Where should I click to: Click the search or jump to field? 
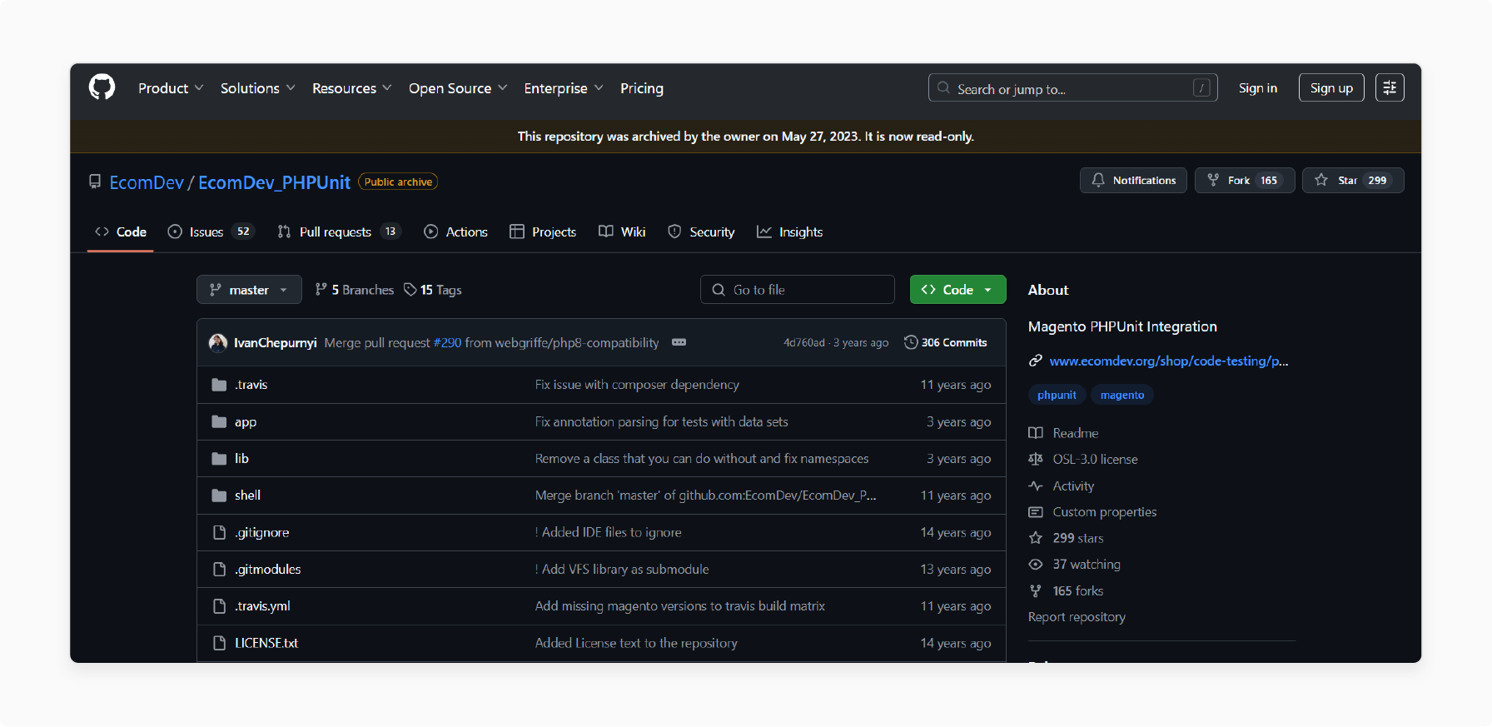[1072, 87]
